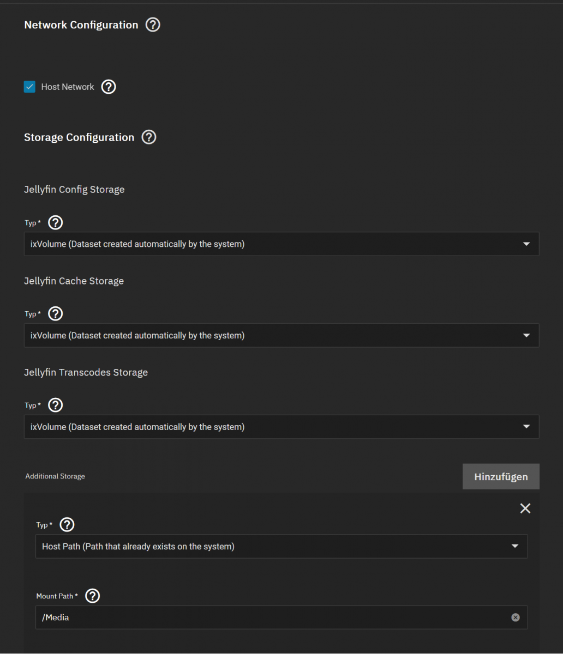
Task: Show Typ help in Additional Storage entry
Action: point(67,525)
